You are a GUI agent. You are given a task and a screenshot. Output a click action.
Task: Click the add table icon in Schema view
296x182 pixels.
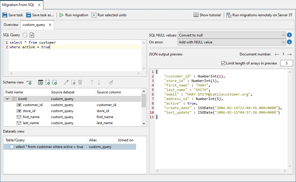click(x=41, y=82)
